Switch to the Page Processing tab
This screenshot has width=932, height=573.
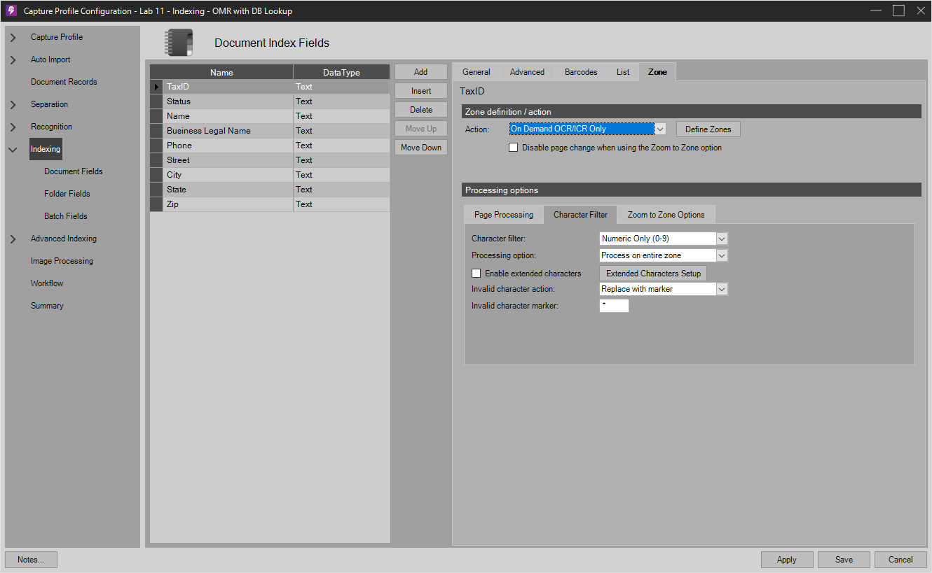[503, 214]
